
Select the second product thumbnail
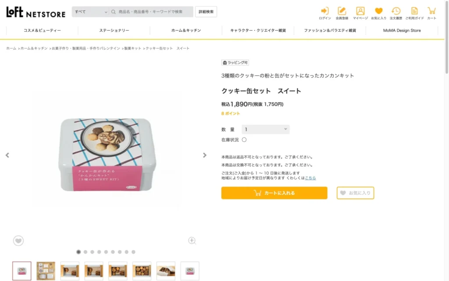point(46,271)
